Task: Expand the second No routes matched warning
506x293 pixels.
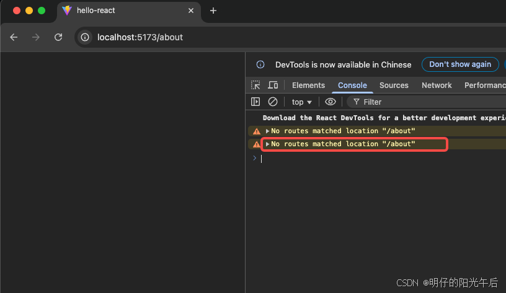Action: [x=267, y=144]
